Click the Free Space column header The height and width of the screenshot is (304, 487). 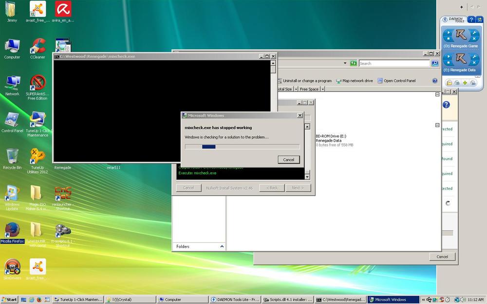[x=309, y=89]
